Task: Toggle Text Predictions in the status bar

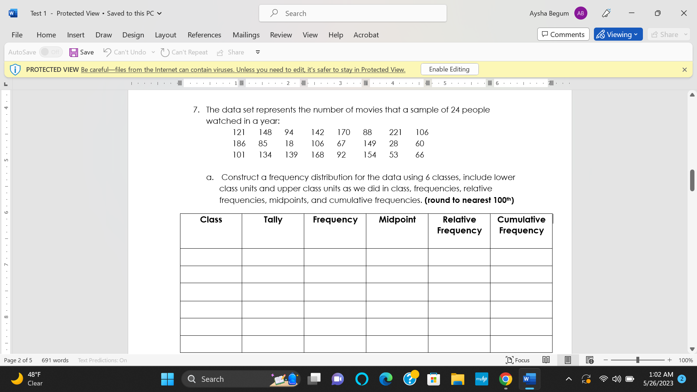Action: pyautogui.click(x=102, y=360)
